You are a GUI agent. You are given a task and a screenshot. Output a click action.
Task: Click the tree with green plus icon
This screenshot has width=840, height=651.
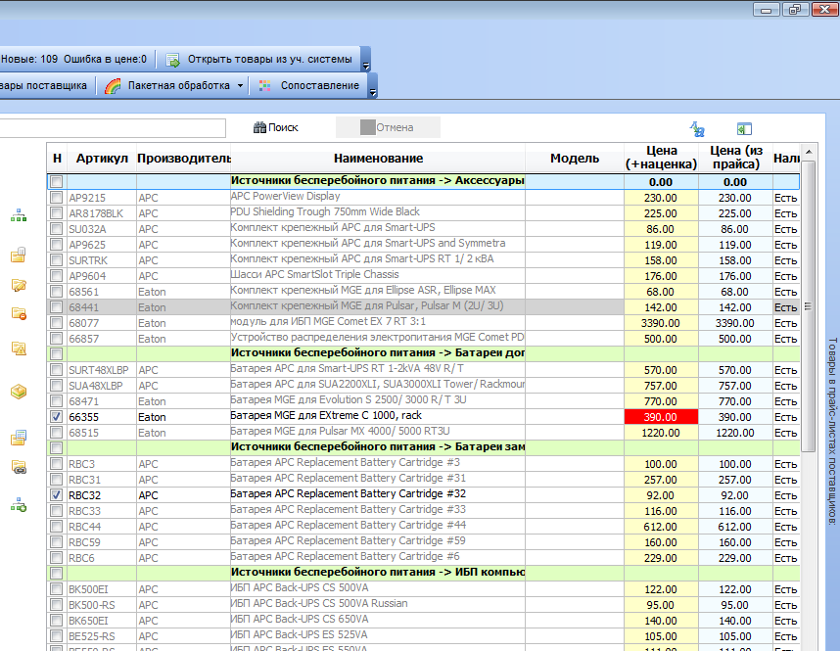(19, 505)
